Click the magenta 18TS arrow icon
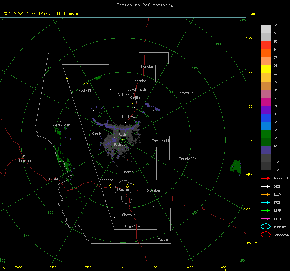The width and height of the screenshot is (290, 271). pyautogui.click(x=266, y=219)
